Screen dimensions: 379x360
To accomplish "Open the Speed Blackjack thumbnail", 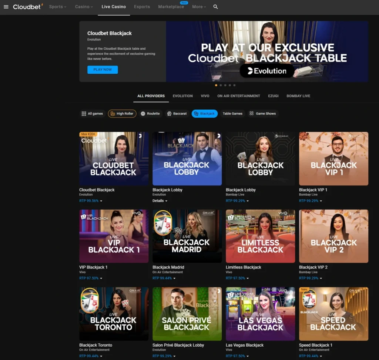I will tap(333, 314).
